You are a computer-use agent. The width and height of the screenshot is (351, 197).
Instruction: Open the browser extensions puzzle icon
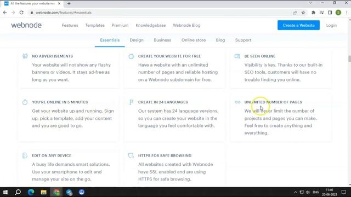click(x=313, y=13)
